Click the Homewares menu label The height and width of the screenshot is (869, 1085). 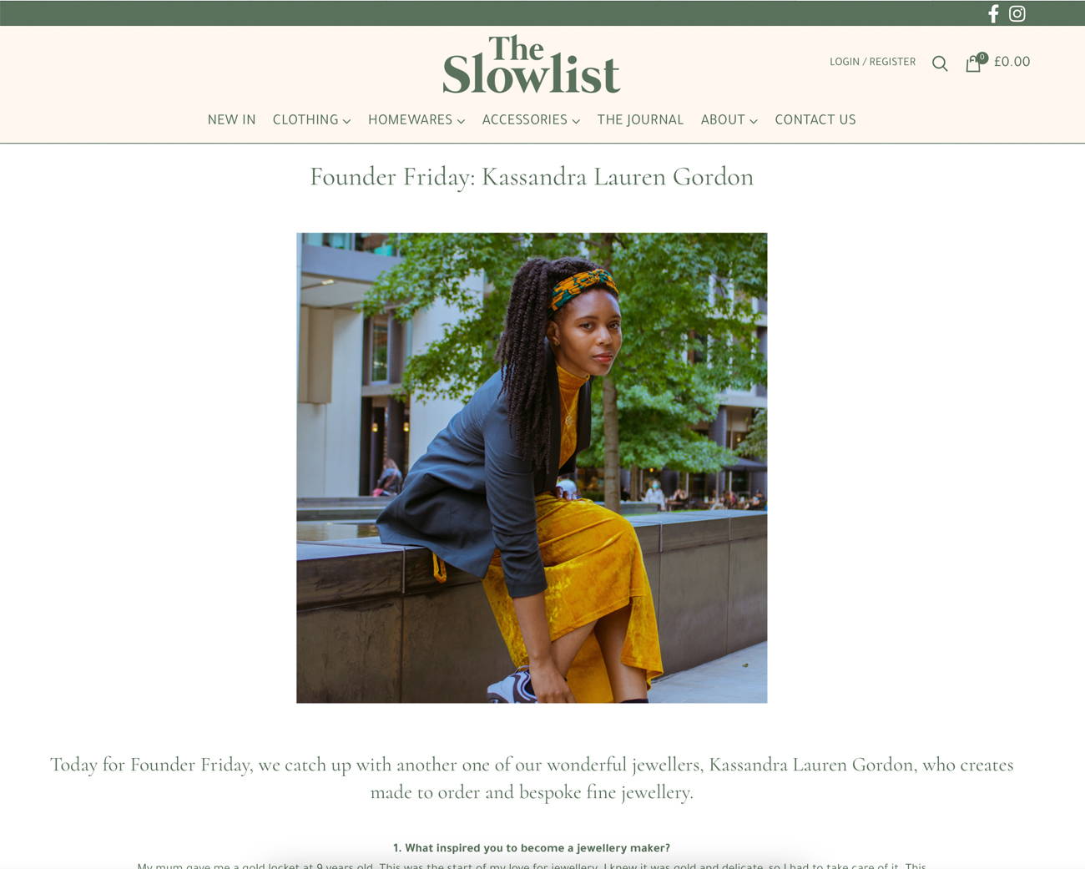410,119
